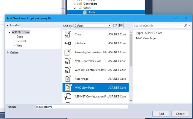Select Controllers folder label in Solution Explorer
The width and height of the screenshot is (193, 119).
coord(90,4)
